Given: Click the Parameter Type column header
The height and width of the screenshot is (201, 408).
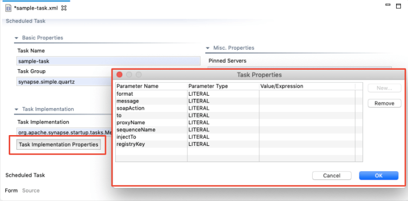Looking at the screenshot, I should pos(223,86).
